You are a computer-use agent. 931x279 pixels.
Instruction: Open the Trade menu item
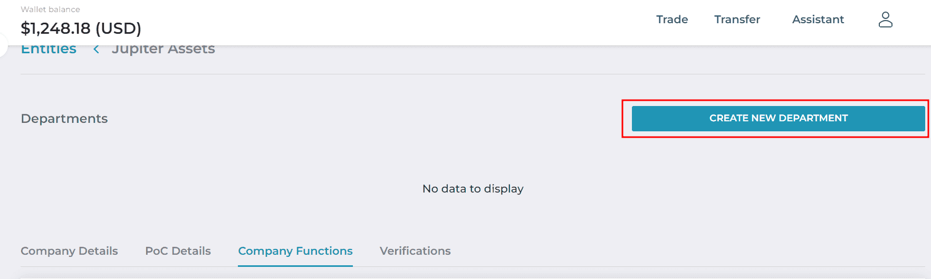pyautogui.click(x=672, y=20)
